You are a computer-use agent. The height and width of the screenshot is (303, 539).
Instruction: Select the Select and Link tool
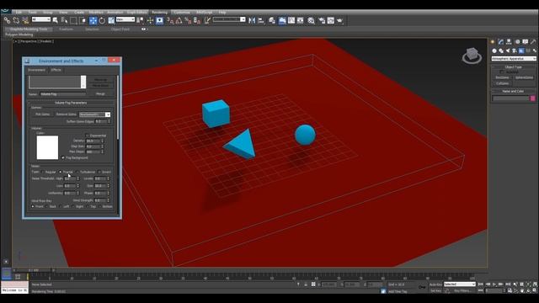[x=7, y=20]
